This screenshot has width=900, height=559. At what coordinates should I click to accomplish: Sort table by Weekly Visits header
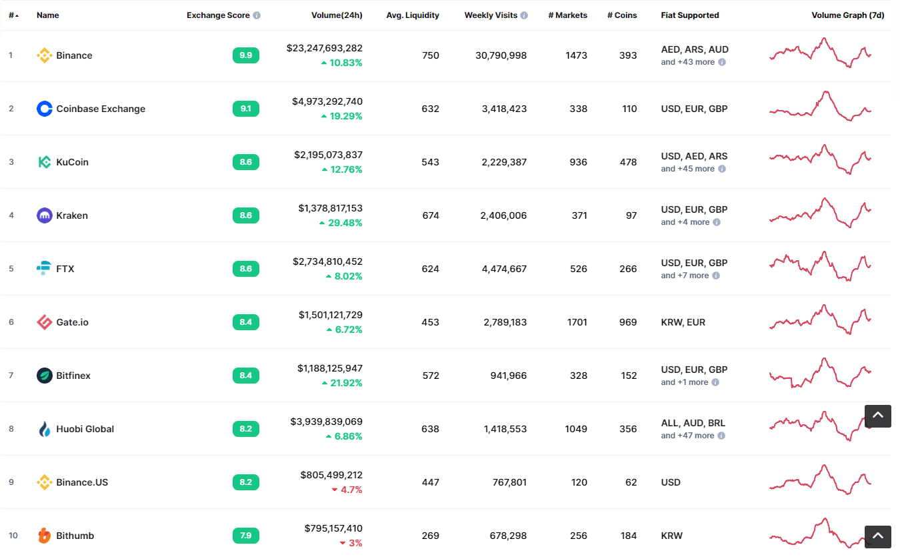tap(491, 15)
